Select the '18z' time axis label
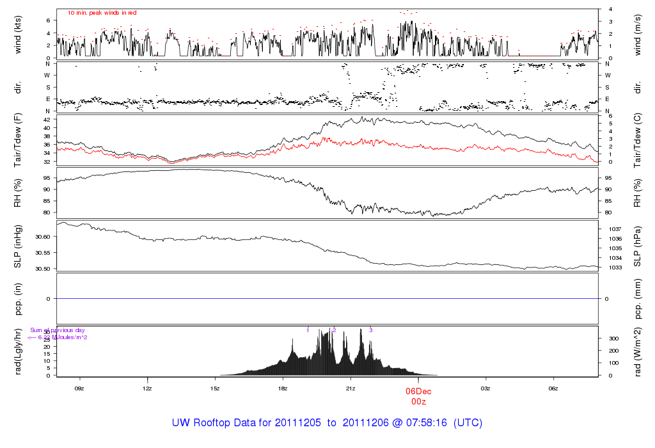Screen dimensions: 655x448 click(283, 388)
